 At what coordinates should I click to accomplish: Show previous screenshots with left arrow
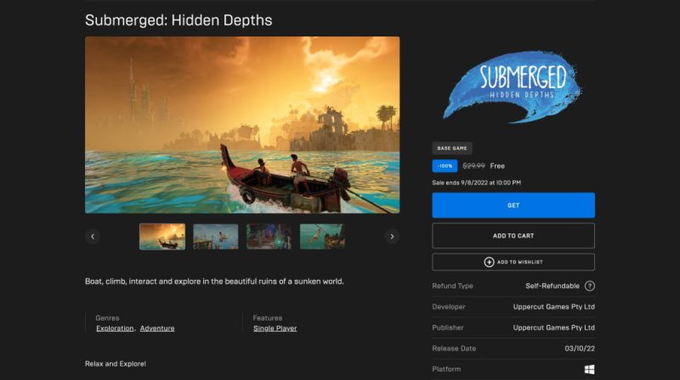(x=93, y=237)
